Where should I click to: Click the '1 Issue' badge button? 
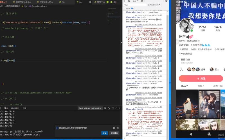pos(129,9)
